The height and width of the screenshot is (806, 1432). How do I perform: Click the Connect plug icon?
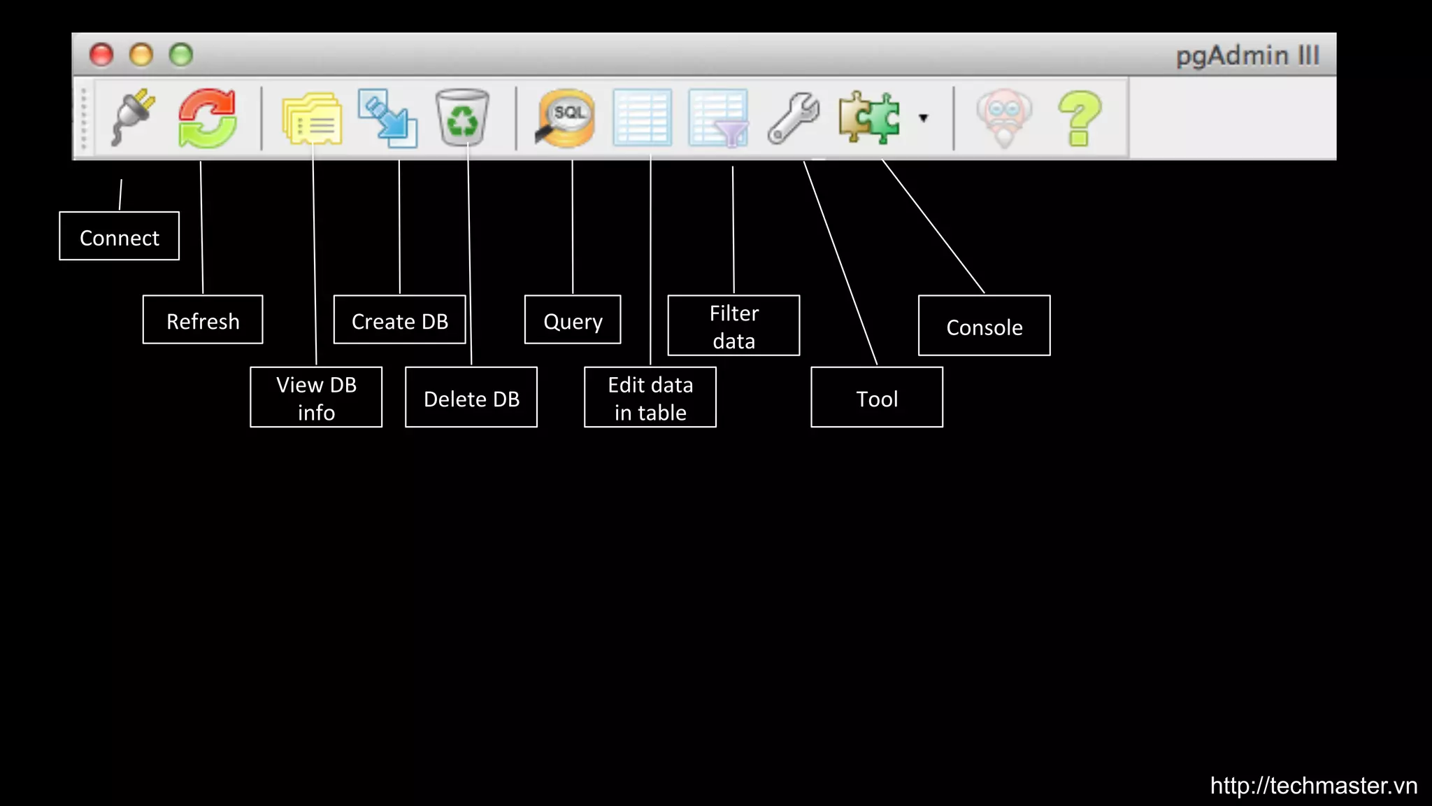133,117
